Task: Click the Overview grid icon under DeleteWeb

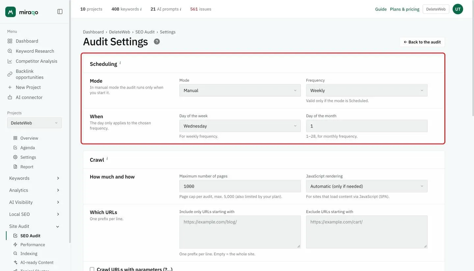Action: click(x=15, y=138)
